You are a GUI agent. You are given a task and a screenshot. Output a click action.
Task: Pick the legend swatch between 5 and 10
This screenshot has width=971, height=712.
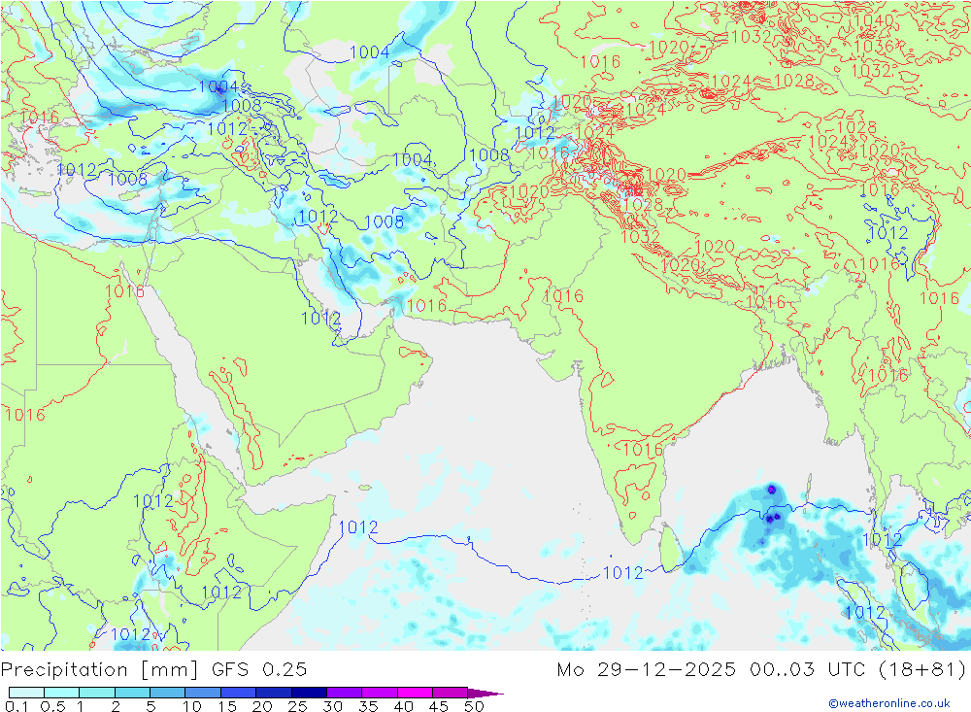pyautogui.click(x=167, y=692)
